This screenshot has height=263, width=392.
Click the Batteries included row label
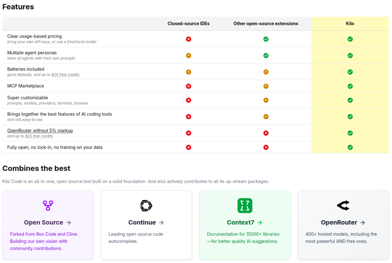pos(26,69)
